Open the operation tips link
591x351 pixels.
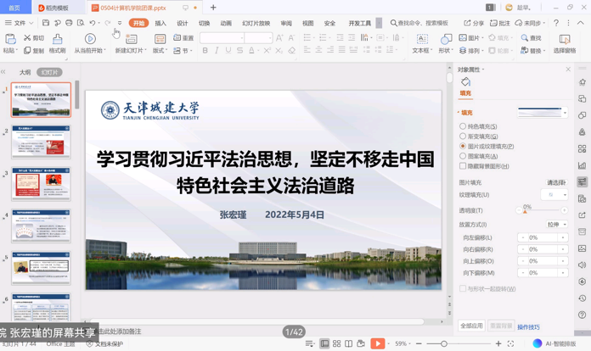point(528,326)
